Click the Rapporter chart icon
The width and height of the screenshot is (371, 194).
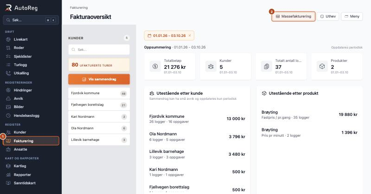tap(8, 175)
